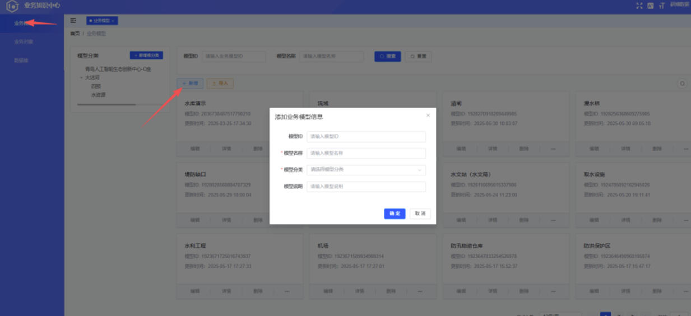
Task: Click 删除 on the 水利工程 card
Action: [x=258, y=291]
